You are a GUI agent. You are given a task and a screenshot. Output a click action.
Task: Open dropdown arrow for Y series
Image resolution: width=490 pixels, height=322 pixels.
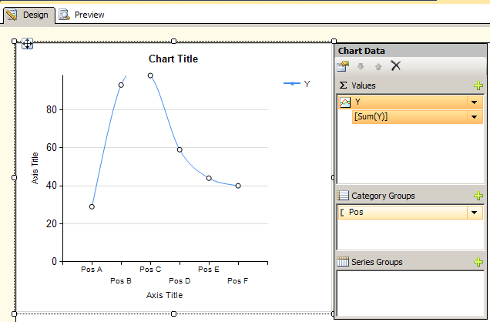pos(474,102)
